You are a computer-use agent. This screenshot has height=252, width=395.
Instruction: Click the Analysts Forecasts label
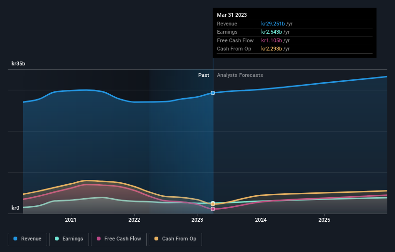(240, 76)
